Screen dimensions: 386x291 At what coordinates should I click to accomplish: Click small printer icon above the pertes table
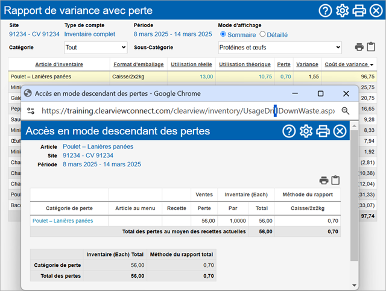(324, 180)
